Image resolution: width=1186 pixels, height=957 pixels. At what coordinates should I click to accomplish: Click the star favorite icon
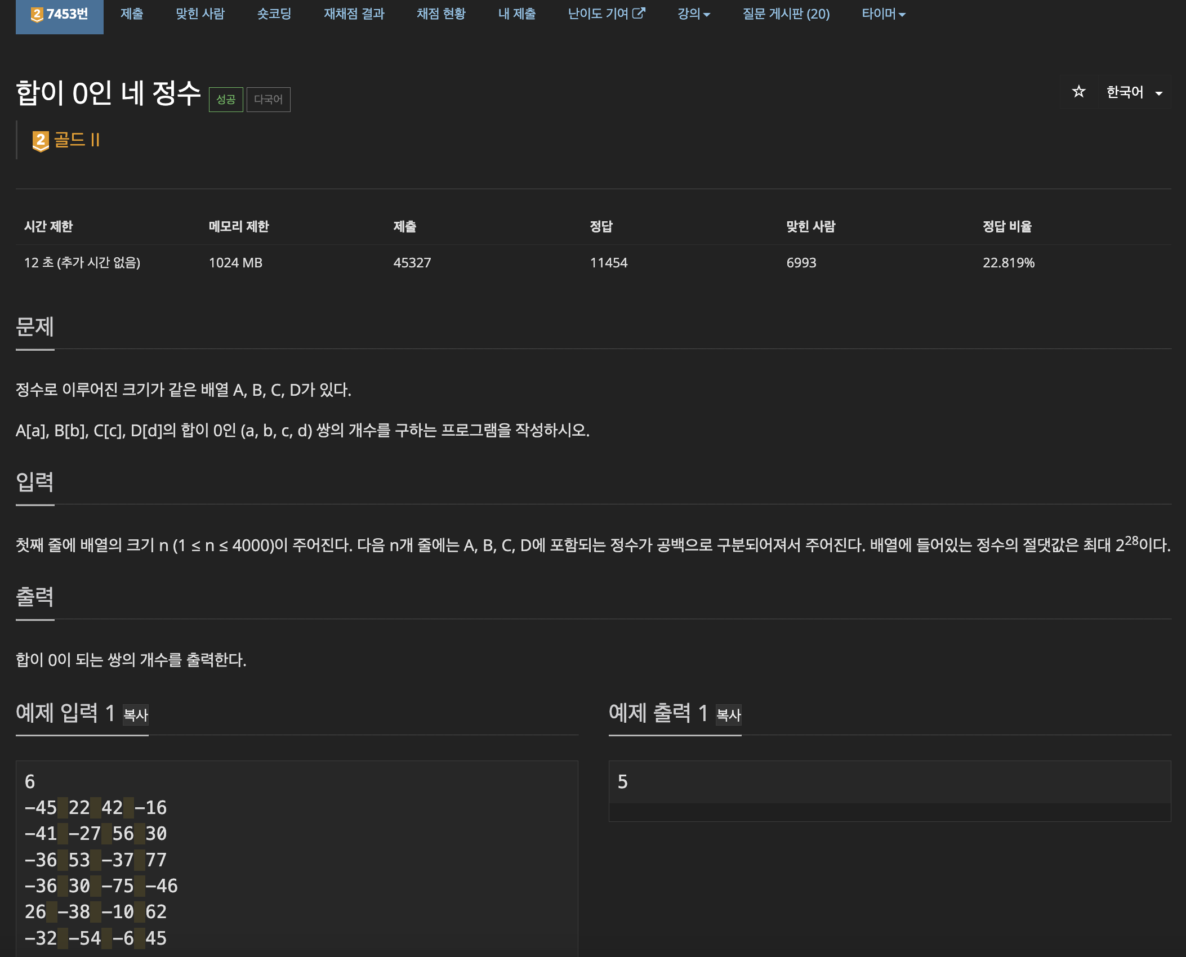(1078, 92)
